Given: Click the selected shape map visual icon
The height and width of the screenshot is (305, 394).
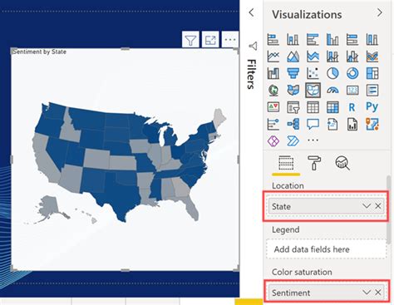Looking at the screenshot, I should click(x=313, y=90).
